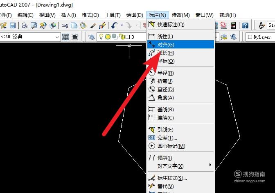Image resolution: width=275 pixels, height=193 pixels.
Task: Choose 快速标注(Q) from the menu
Action: click(x=180, y=25)
